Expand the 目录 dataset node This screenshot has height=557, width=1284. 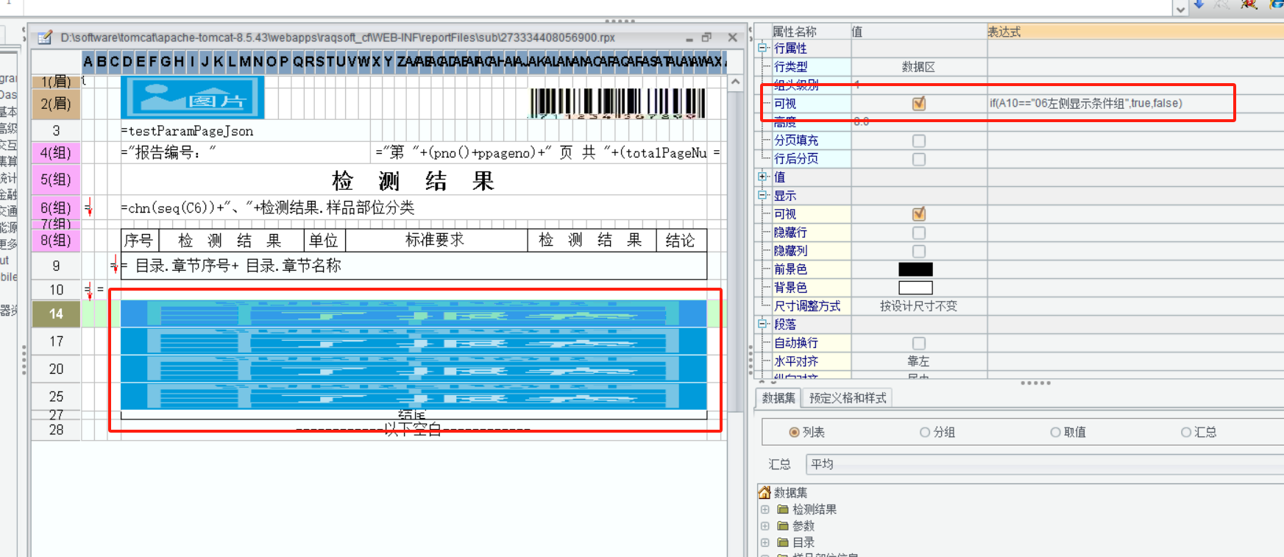point(765,542)
